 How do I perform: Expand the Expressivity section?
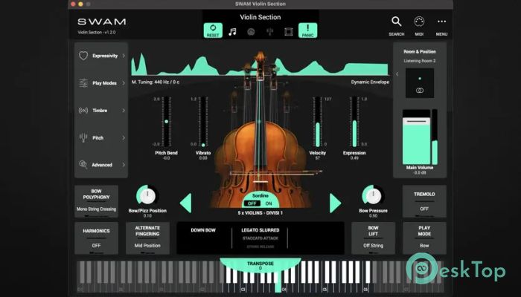pyautogui.click(x=100, y=56)
